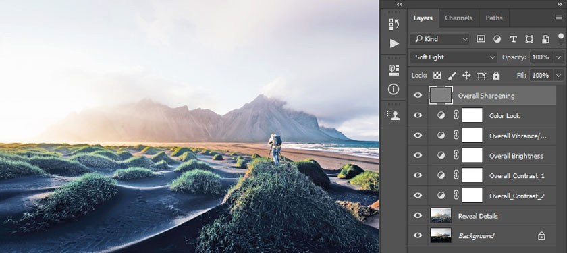Switch to the Paths tab
Image resolution: width=567 pixels, height=253 pixels.
[x=494, y=18]
